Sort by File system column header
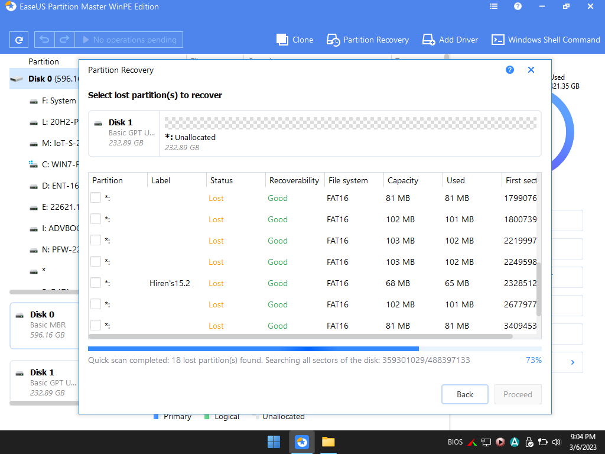The height and width of the screenshot is (454, 605). [x=354, y=180]
